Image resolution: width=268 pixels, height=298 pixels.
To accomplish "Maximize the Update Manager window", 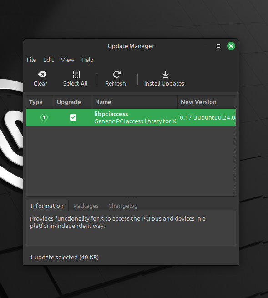I will pos(218,46).
